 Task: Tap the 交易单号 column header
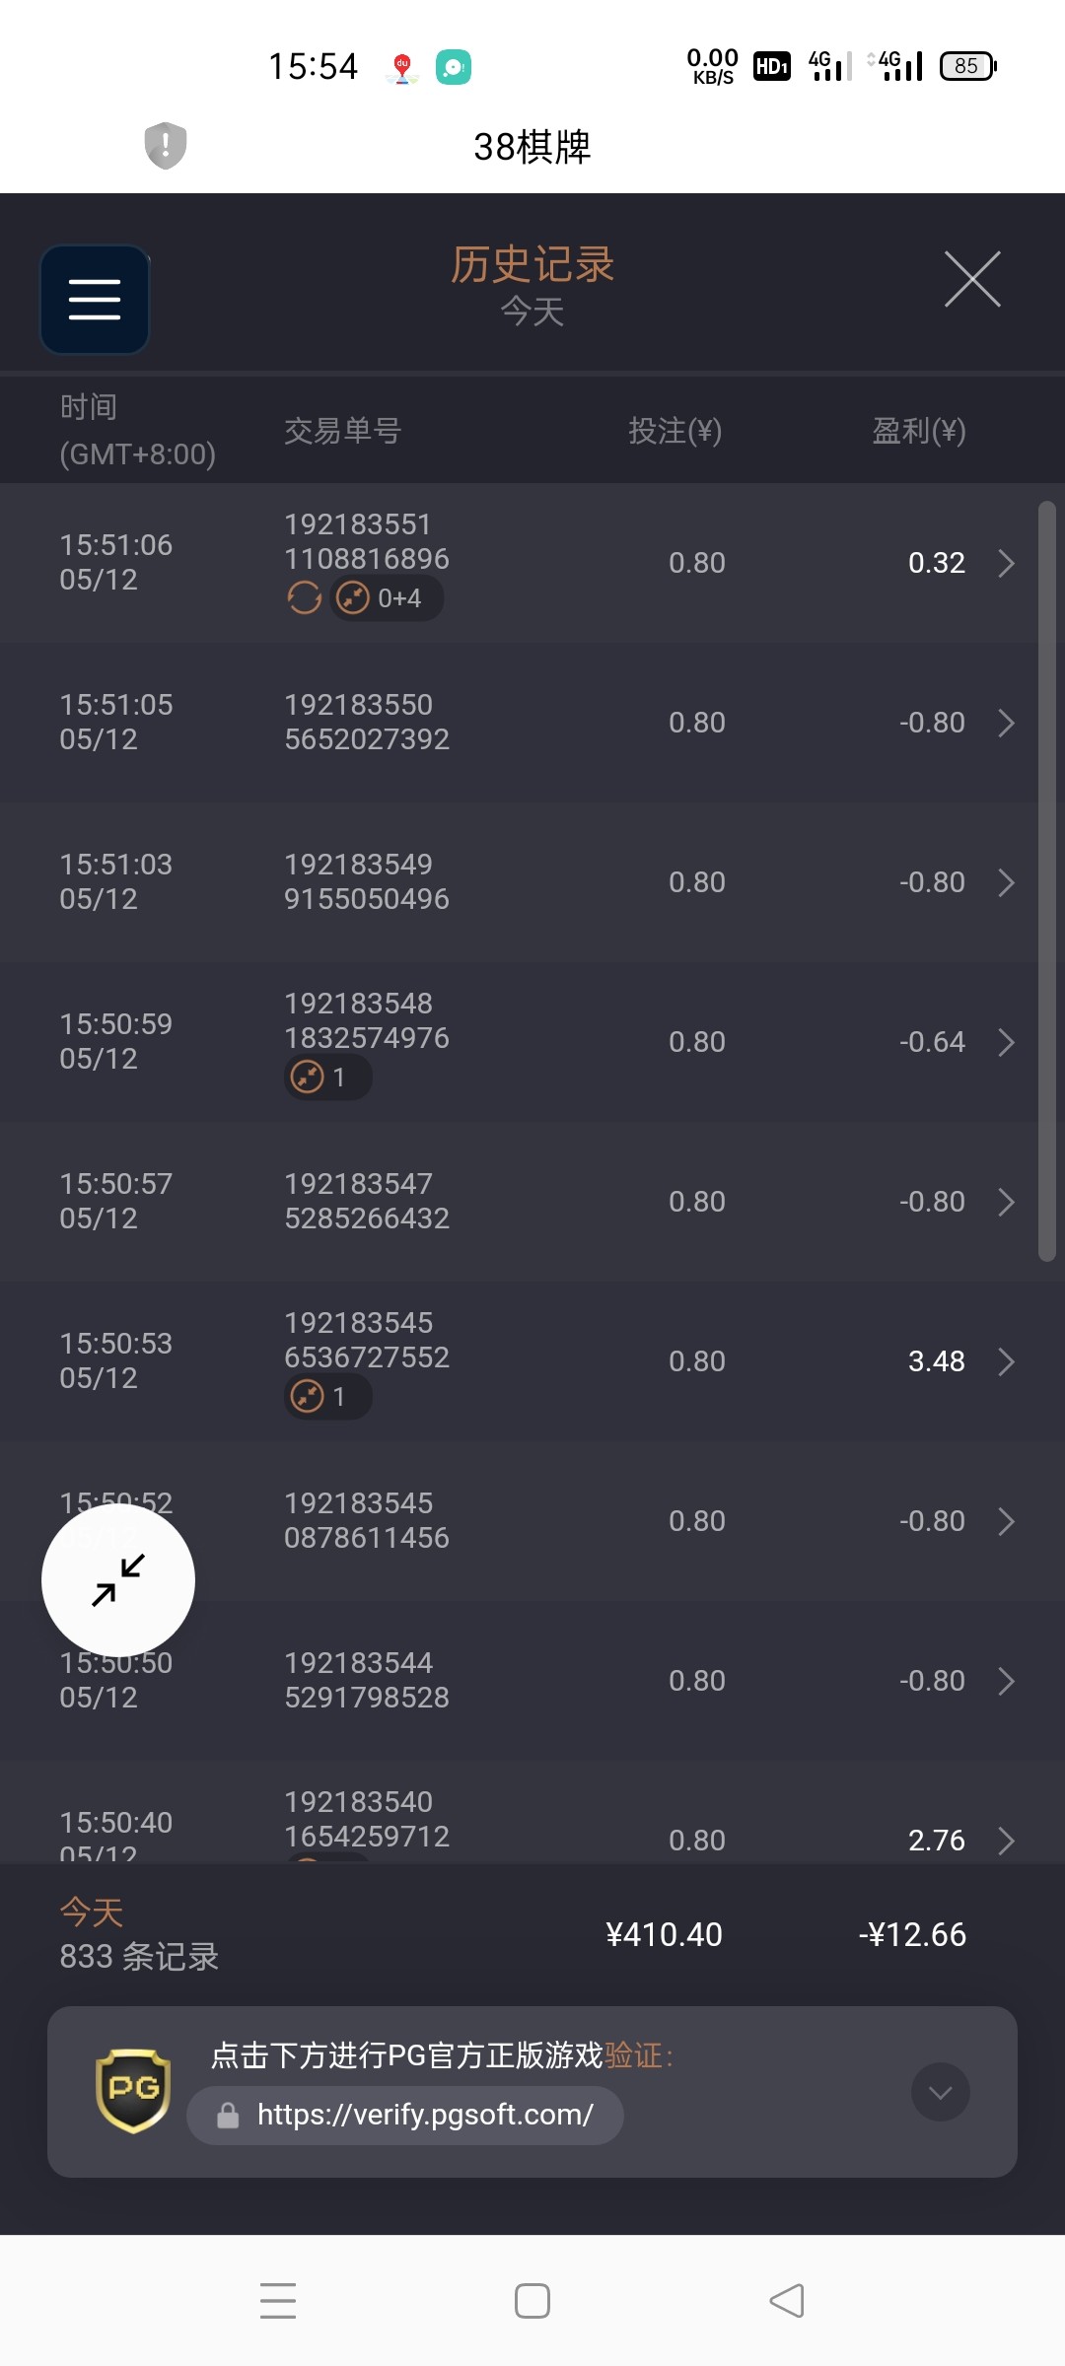tap(342, 431)
